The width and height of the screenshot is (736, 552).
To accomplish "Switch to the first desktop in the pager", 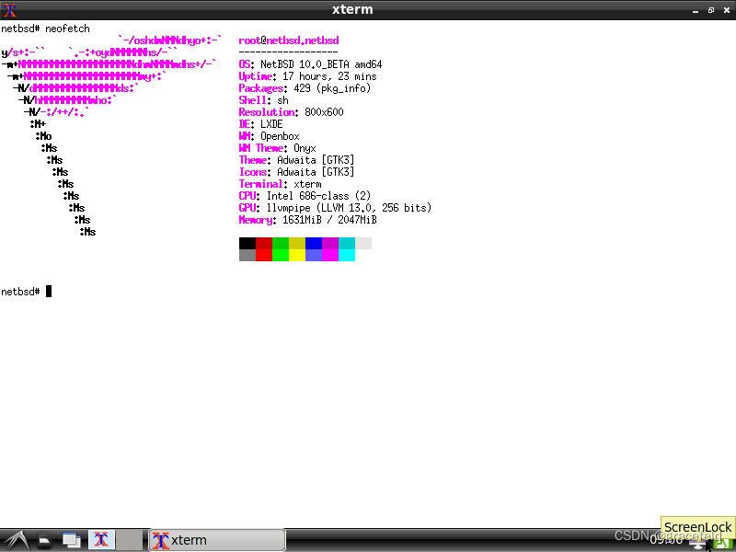I will [101, 540].
